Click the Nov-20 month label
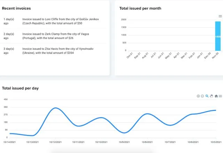The image size is (223, 153). click(215, 56)
